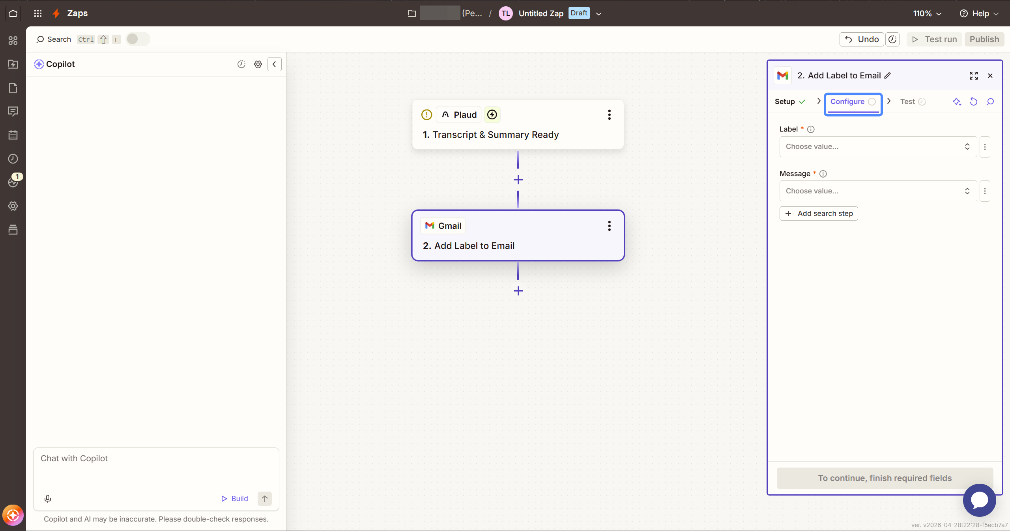Switch to the Setup tab
Viewport: 1010px width, 531px height.
pyautogui.click(x=790, y=102)
